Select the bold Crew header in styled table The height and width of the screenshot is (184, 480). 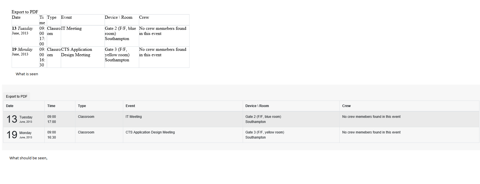coord(346,106)
